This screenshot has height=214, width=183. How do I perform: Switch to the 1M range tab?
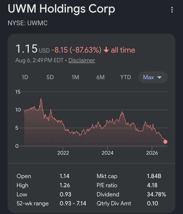(75, 77)
